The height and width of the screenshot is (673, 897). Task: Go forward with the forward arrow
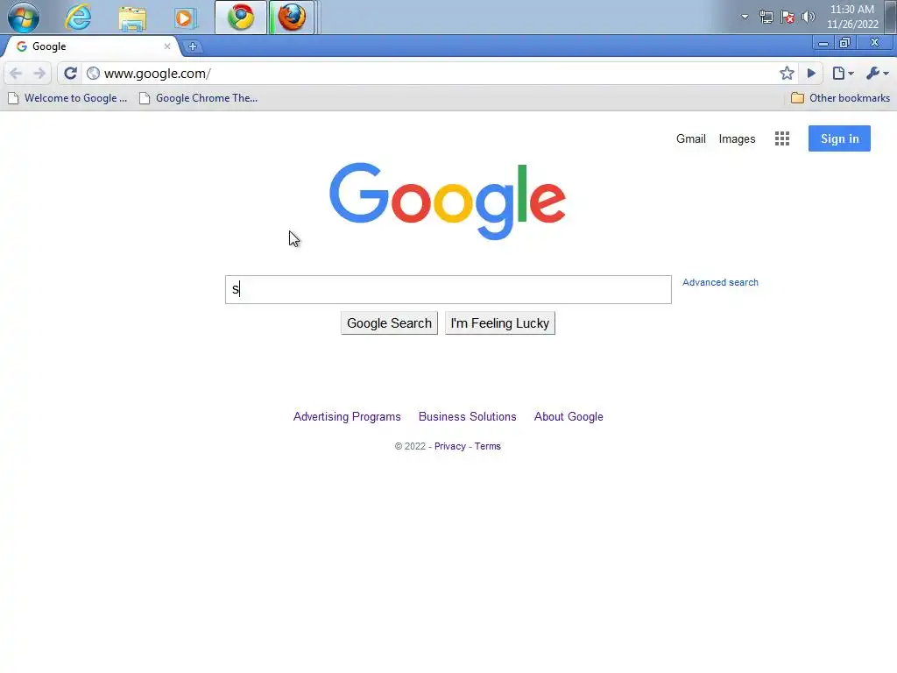tap(39, 74)
